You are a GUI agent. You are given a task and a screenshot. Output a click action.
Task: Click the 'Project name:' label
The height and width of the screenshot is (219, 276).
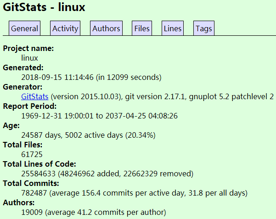28,48
